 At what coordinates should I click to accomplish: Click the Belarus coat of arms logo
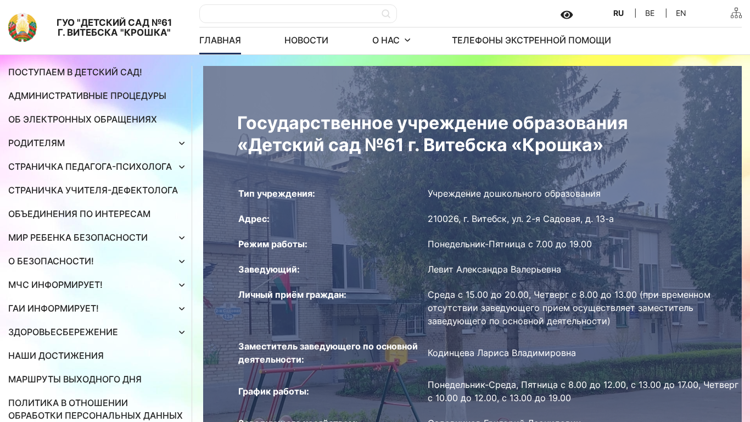pos(23,27)
